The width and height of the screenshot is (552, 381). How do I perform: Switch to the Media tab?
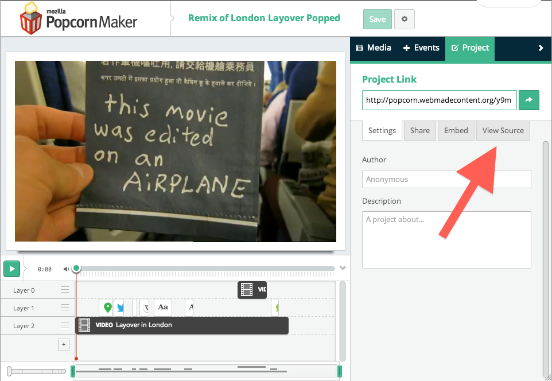[374, 48]
